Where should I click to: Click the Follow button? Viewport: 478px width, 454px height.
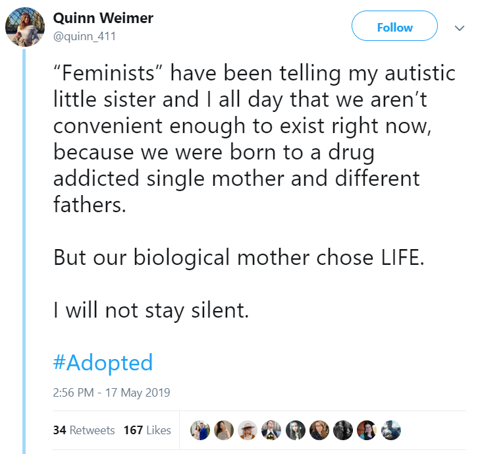tap(394, 27)
